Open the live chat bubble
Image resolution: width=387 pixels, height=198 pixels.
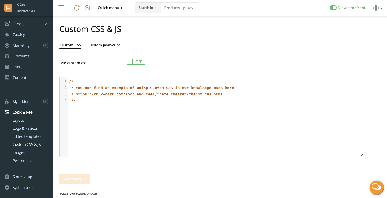point(376,187)
